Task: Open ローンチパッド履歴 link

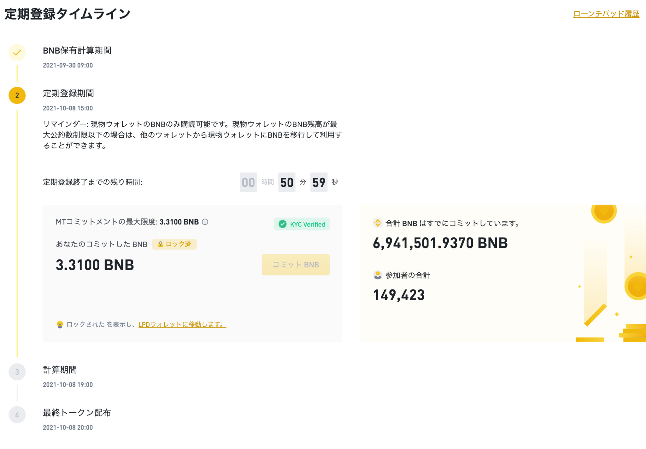Action: (x=606, y=14)
